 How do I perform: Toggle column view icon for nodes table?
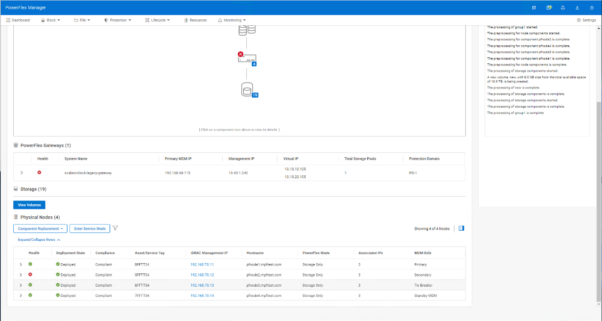click(461, 228)
